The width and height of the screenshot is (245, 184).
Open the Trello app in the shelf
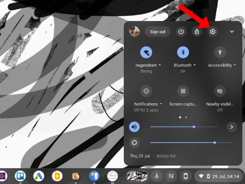point(20,176)
